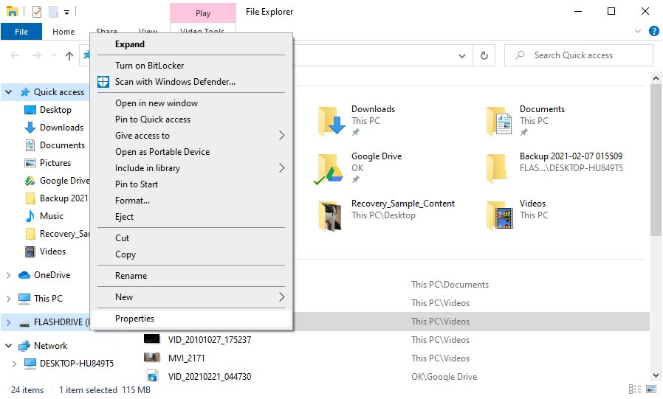This screenshot has height=399, width=663.
Task: Click the Search Quick access field
Action: click(x=578, y=55)
